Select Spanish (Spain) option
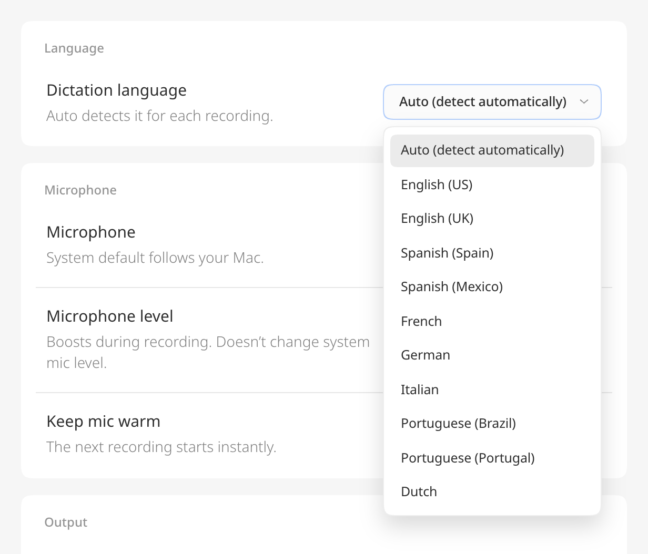Viewport: 648px width, 554px height. tap(492, 253)
